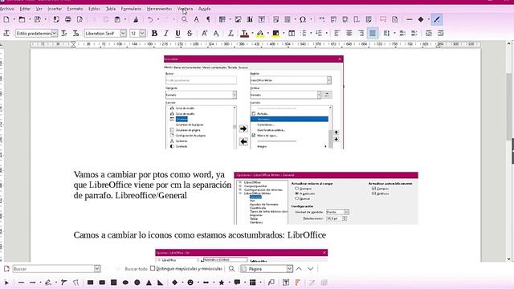Open the Editar menu
The image size is (514, 289).
25,9
